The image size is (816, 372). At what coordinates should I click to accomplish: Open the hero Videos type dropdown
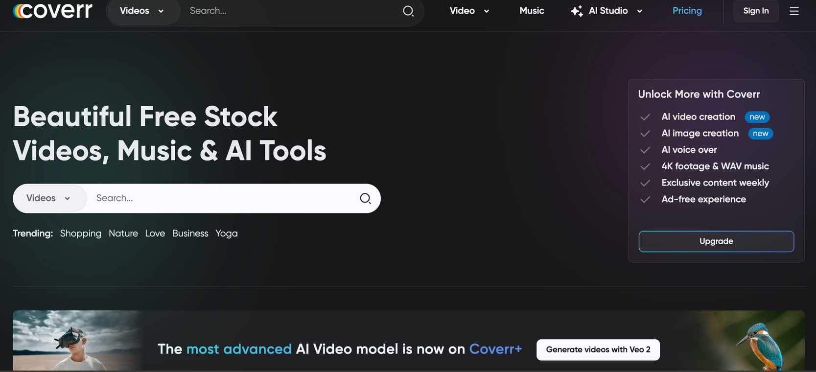point(49,198)
